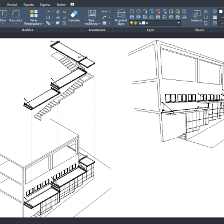Open the dimension tool dropdown arrow
224x224 pixels.
point(109,12)
